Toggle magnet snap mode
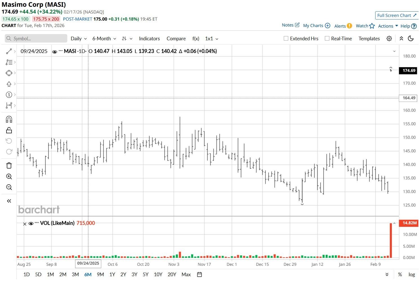The width and height of the screenshot is (420, 281). pyautogui.click(x=9, y=119)
